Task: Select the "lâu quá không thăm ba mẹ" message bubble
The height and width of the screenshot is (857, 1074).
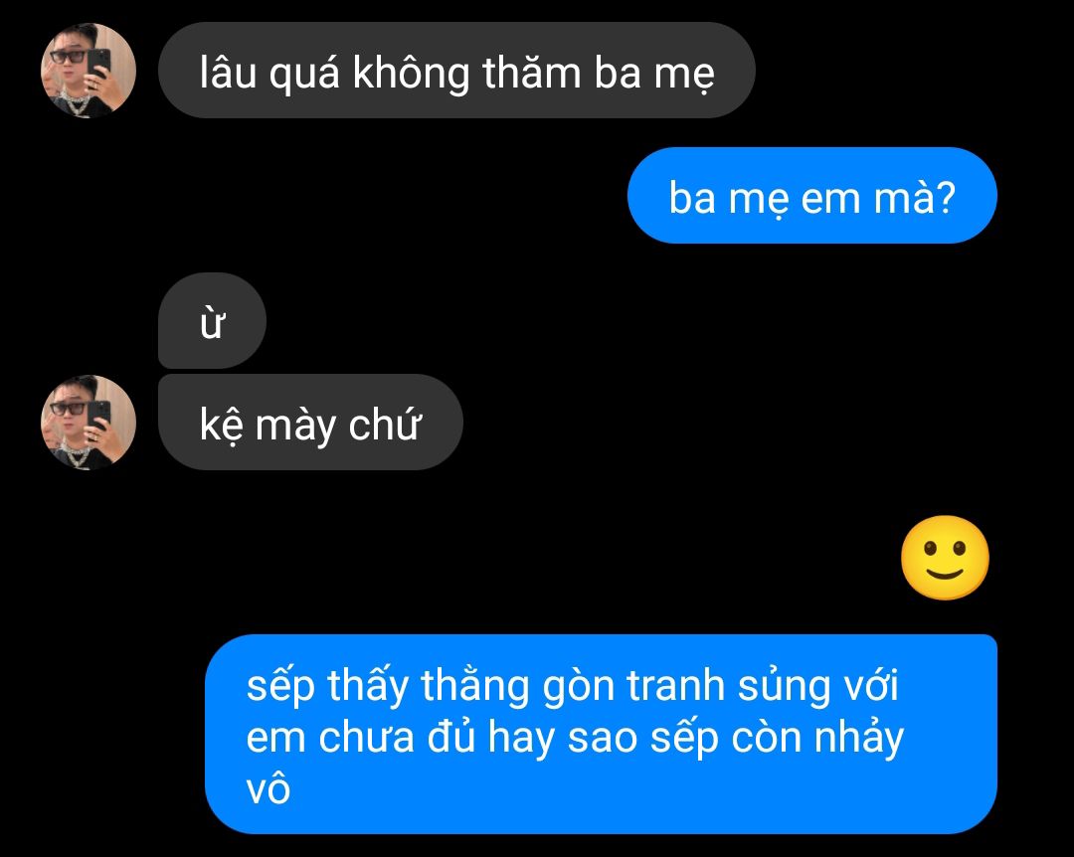Action: [x=456, y=71]
